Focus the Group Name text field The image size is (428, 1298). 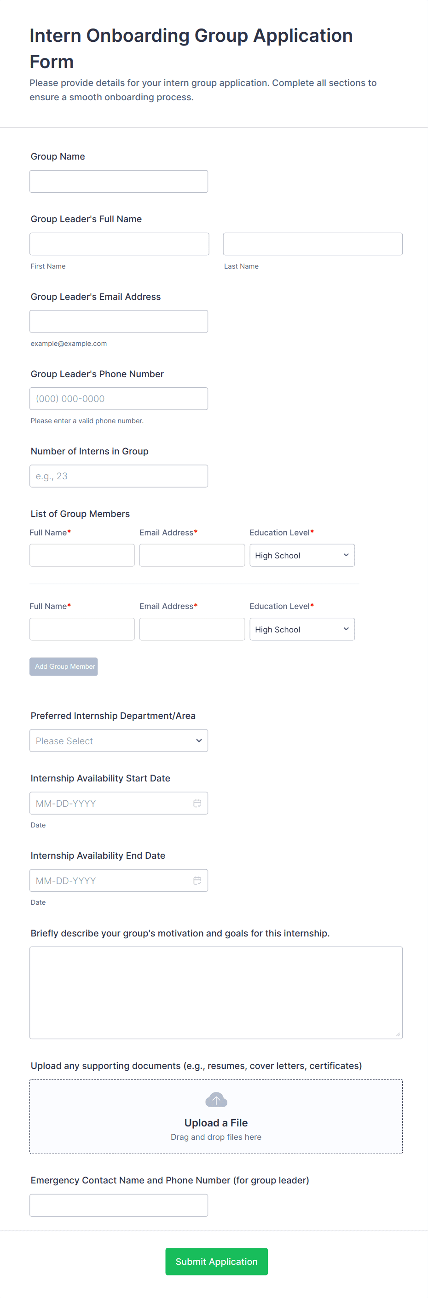118,181
